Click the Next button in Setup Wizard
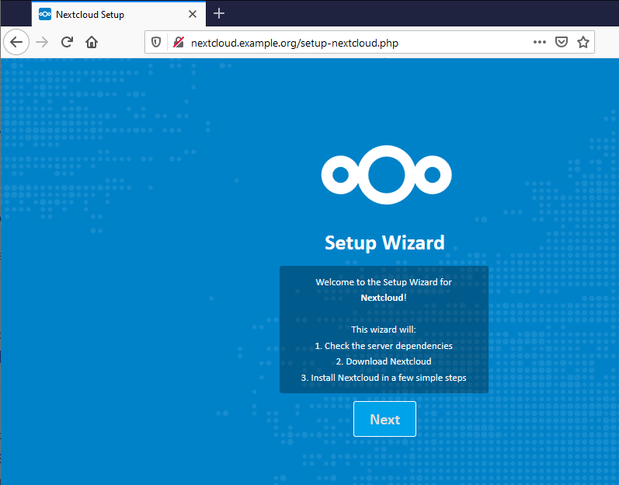The height and width of the screenshot is (485, 619). (384, 419)
